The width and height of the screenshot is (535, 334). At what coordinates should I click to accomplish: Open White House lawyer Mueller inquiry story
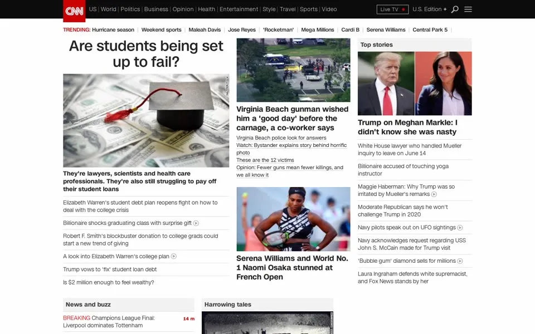click(x=410, y=149)
